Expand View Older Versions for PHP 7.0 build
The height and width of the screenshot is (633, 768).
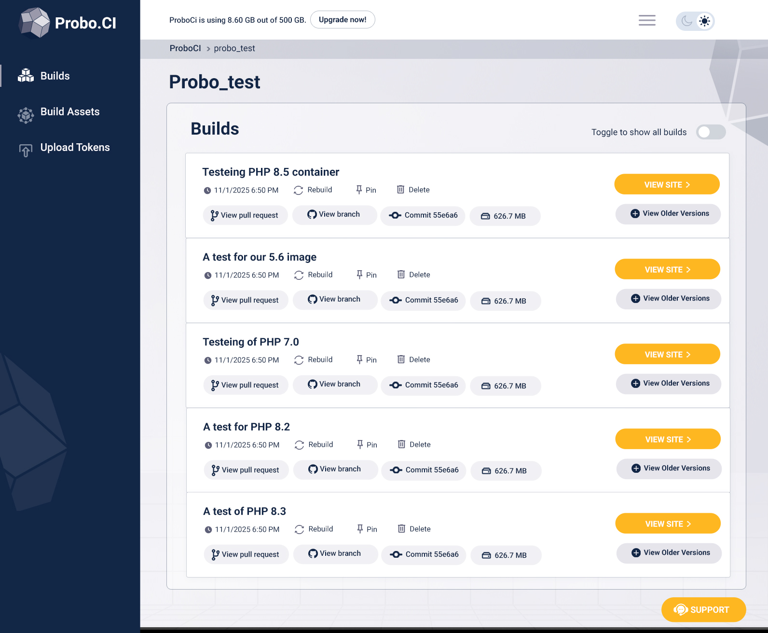coord(669,384)
